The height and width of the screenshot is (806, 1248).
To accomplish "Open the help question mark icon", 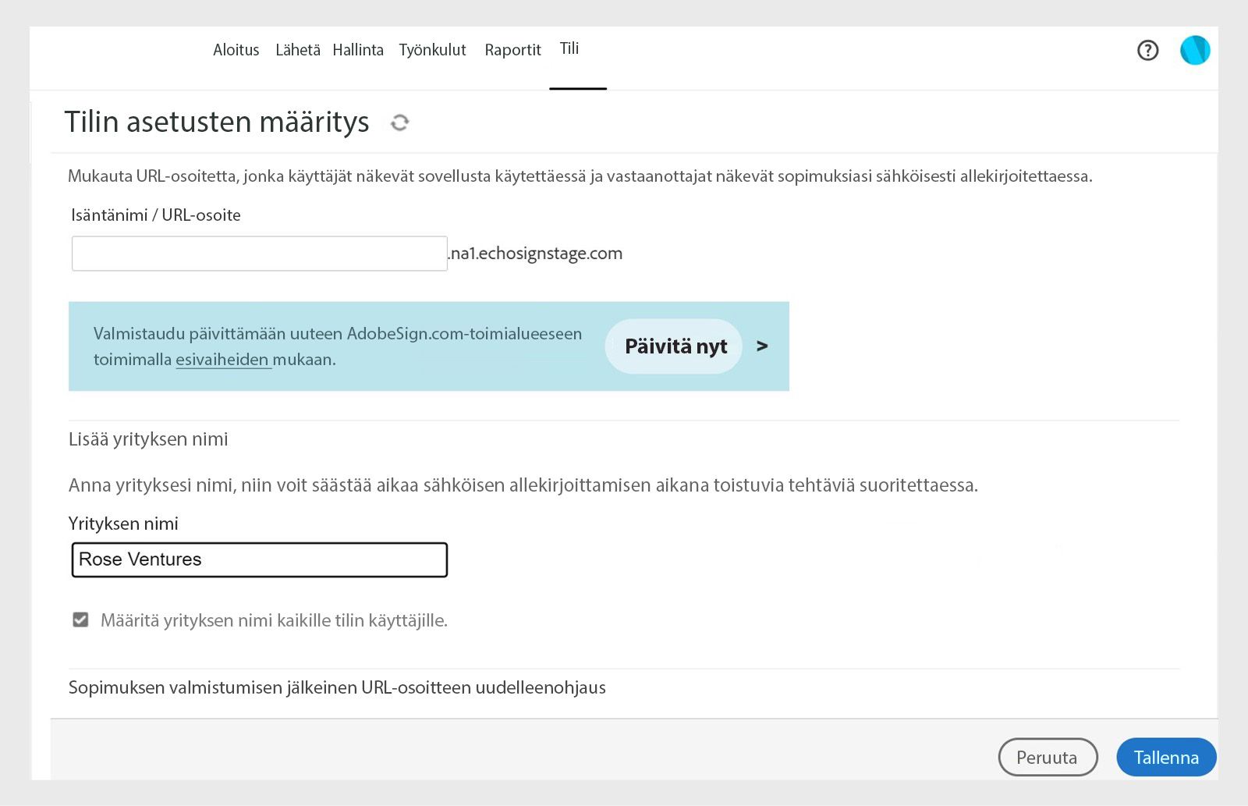I will coord(1147,50).
